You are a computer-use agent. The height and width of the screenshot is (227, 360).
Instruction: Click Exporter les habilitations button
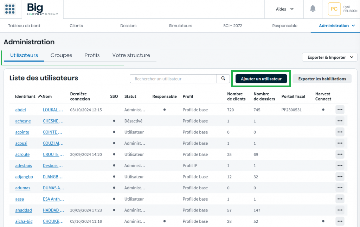[322, 79]
